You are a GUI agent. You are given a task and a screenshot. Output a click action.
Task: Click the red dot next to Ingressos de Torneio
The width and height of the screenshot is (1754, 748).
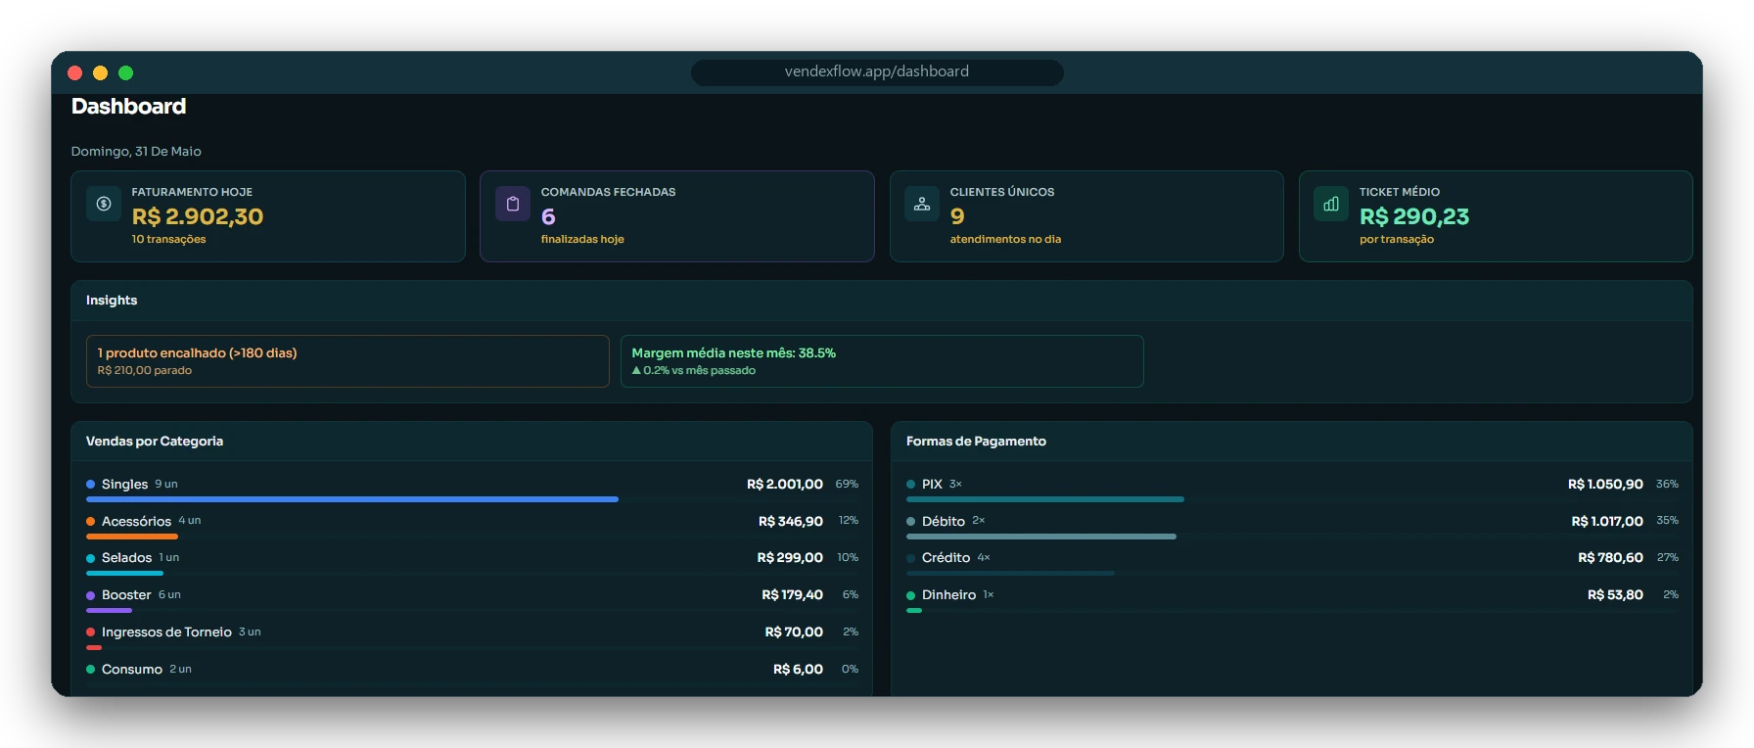pos(90,632)
